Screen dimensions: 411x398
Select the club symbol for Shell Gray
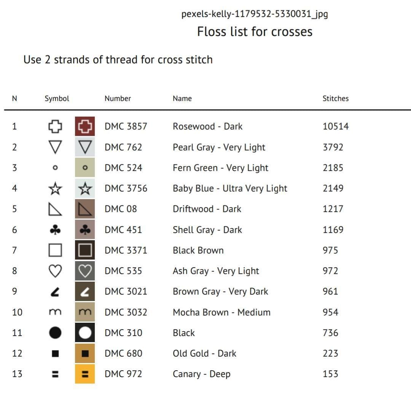(55, 230)
